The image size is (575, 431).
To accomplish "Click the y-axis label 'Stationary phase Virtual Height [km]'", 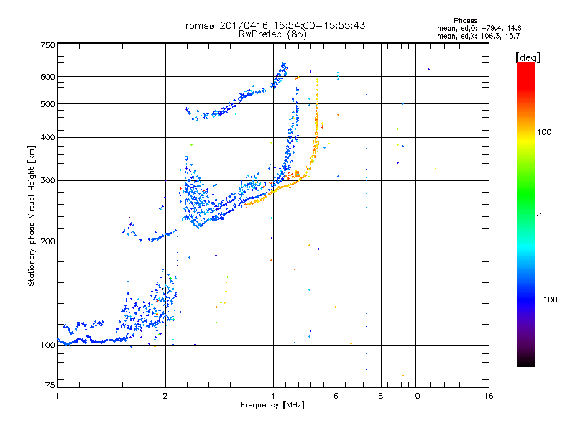I will coord(32,215).
